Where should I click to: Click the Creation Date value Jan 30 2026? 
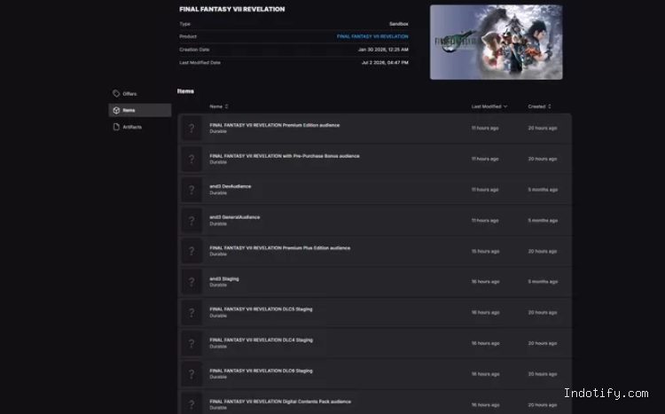(383, 50)
